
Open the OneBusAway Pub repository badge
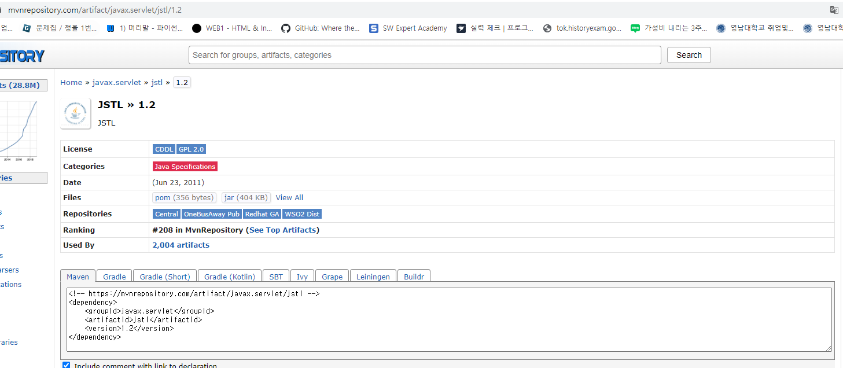[x=212, y=214]
